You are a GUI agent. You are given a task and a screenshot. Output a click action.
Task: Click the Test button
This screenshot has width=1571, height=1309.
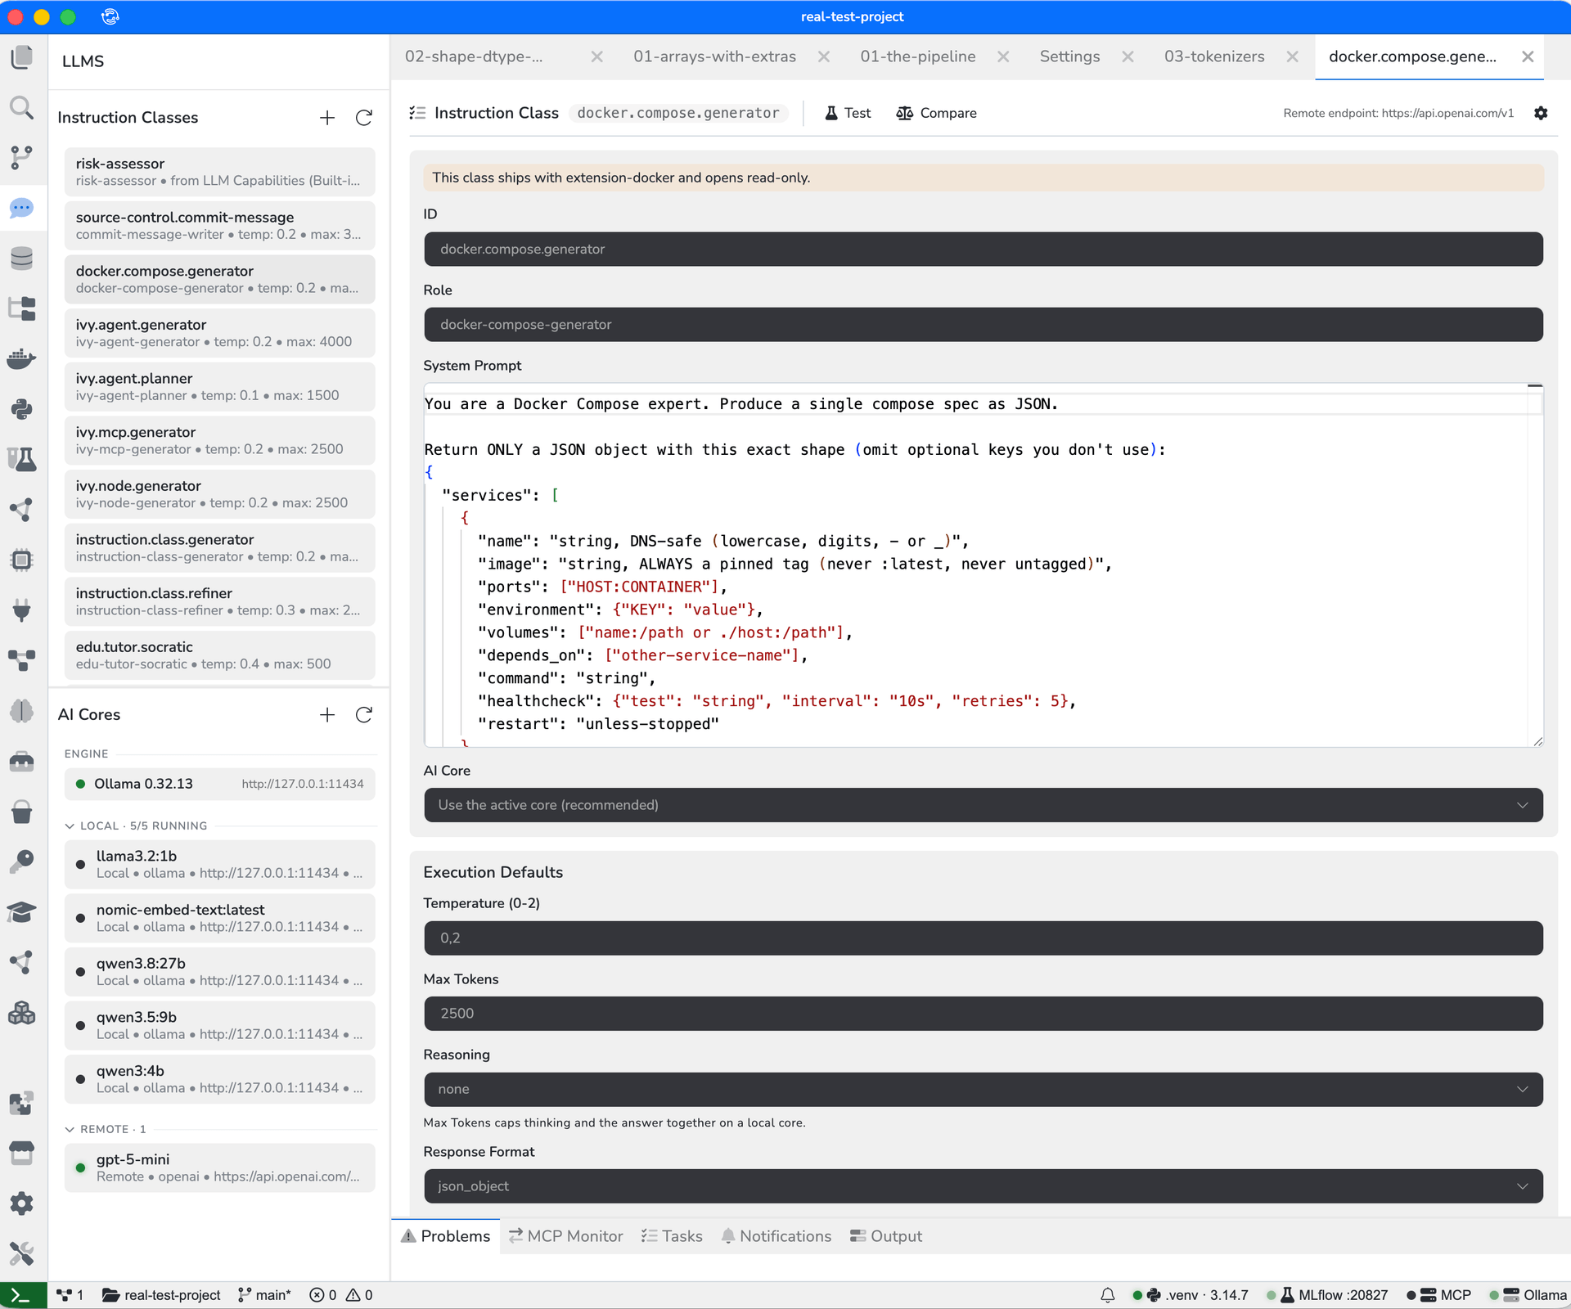point(848,113)
